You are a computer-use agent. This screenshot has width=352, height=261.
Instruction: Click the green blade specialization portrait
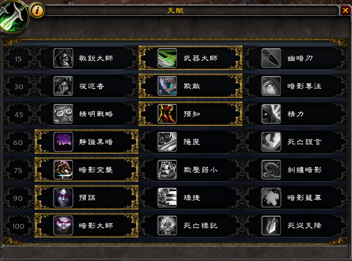[14, 16]
